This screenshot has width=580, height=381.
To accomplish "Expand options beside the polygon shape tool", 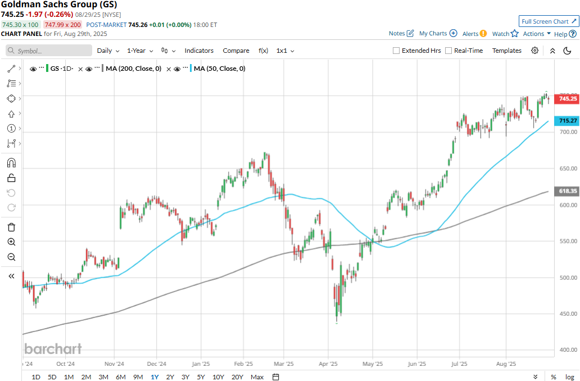I will [20, 99].
